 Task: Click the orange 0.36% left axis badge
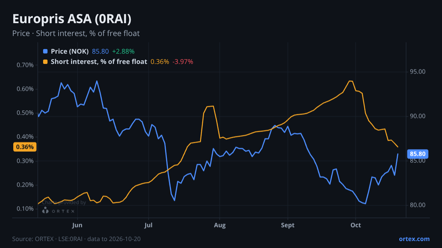pos(25,147)
